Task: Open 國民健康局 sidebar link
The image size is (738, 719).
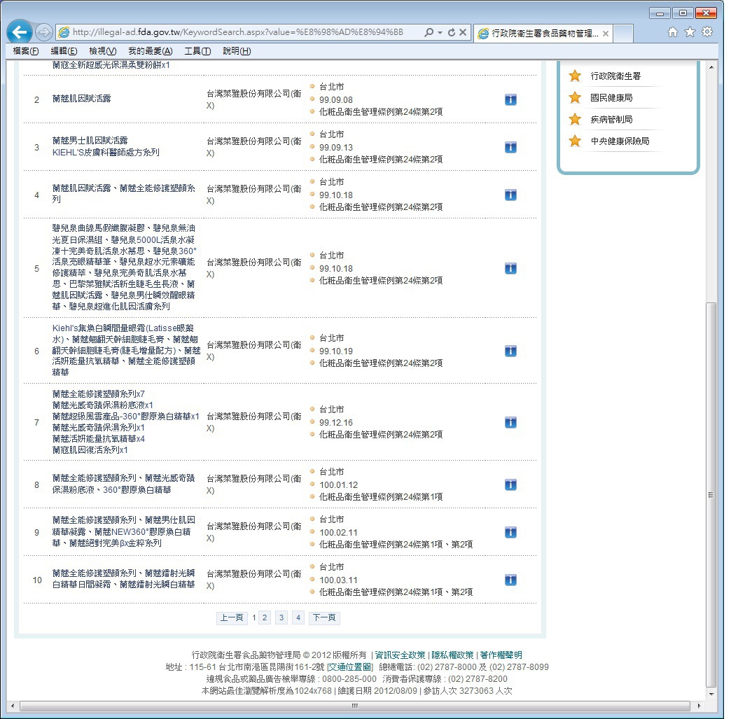Action: point(611,97)
